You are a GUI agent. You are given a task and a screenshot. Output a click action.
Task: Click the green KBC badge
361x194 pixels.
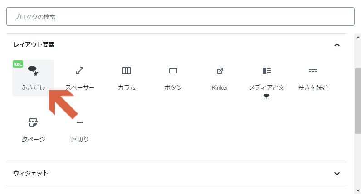tap(18, 64)
